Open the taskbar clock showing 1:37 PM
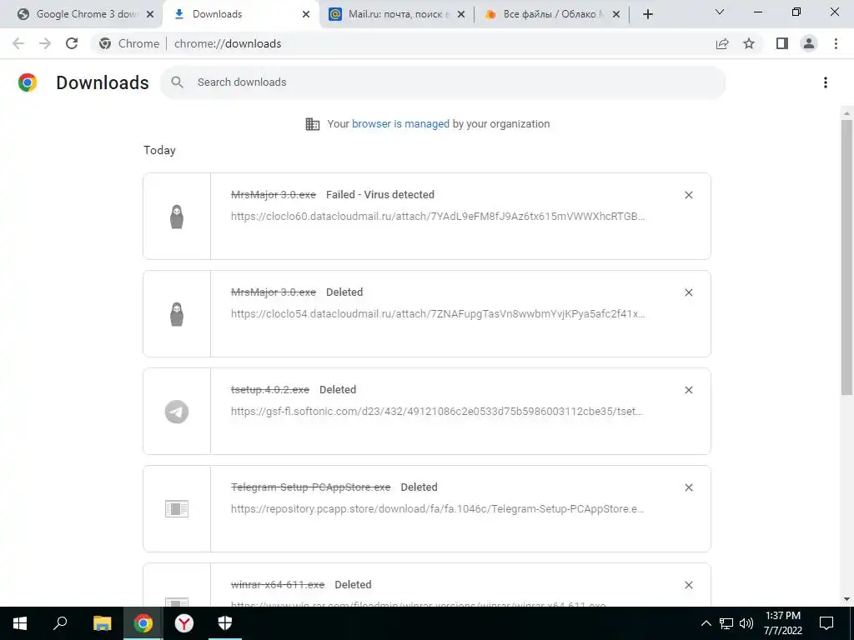 point(783,623)
